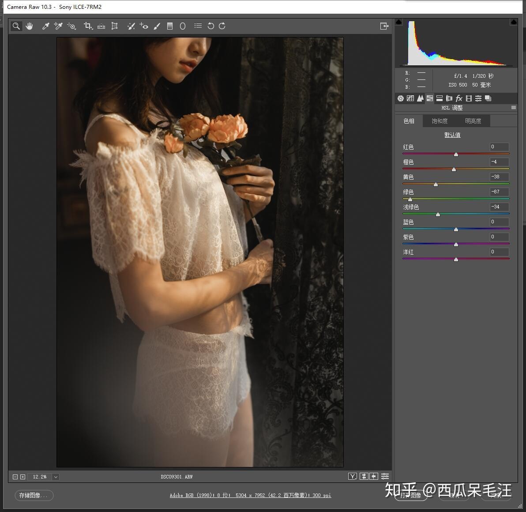This screenshot has height=512, width=526.
Task: Switch to the 明亮度 tab
Action: (x=473, y=121)
